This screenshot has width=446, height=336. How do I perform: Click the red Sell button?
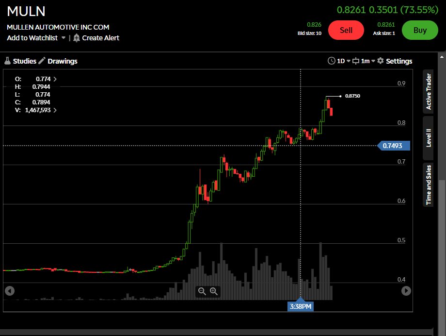tap(346, 30)
